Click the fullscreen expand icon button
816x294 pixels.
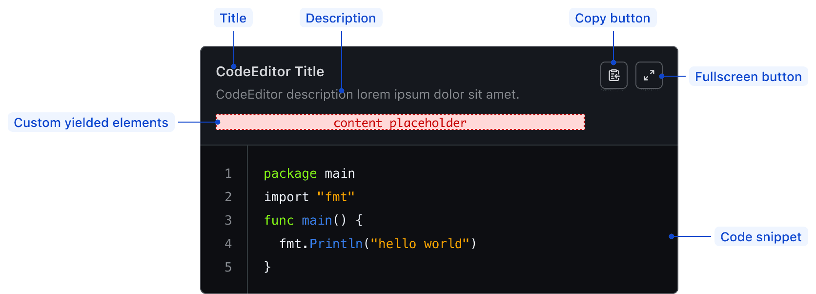pyautogui.click(x=649, y=75)
